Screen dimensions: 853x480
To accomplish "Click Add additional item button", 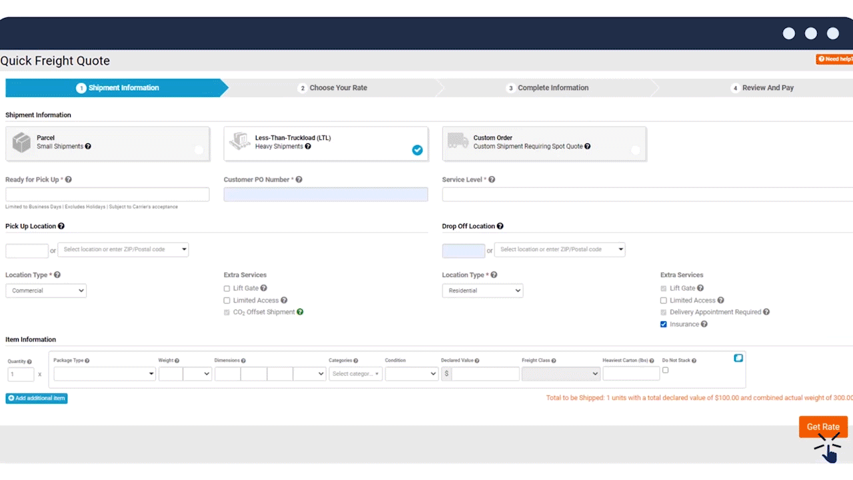I will tap(37, 398).
